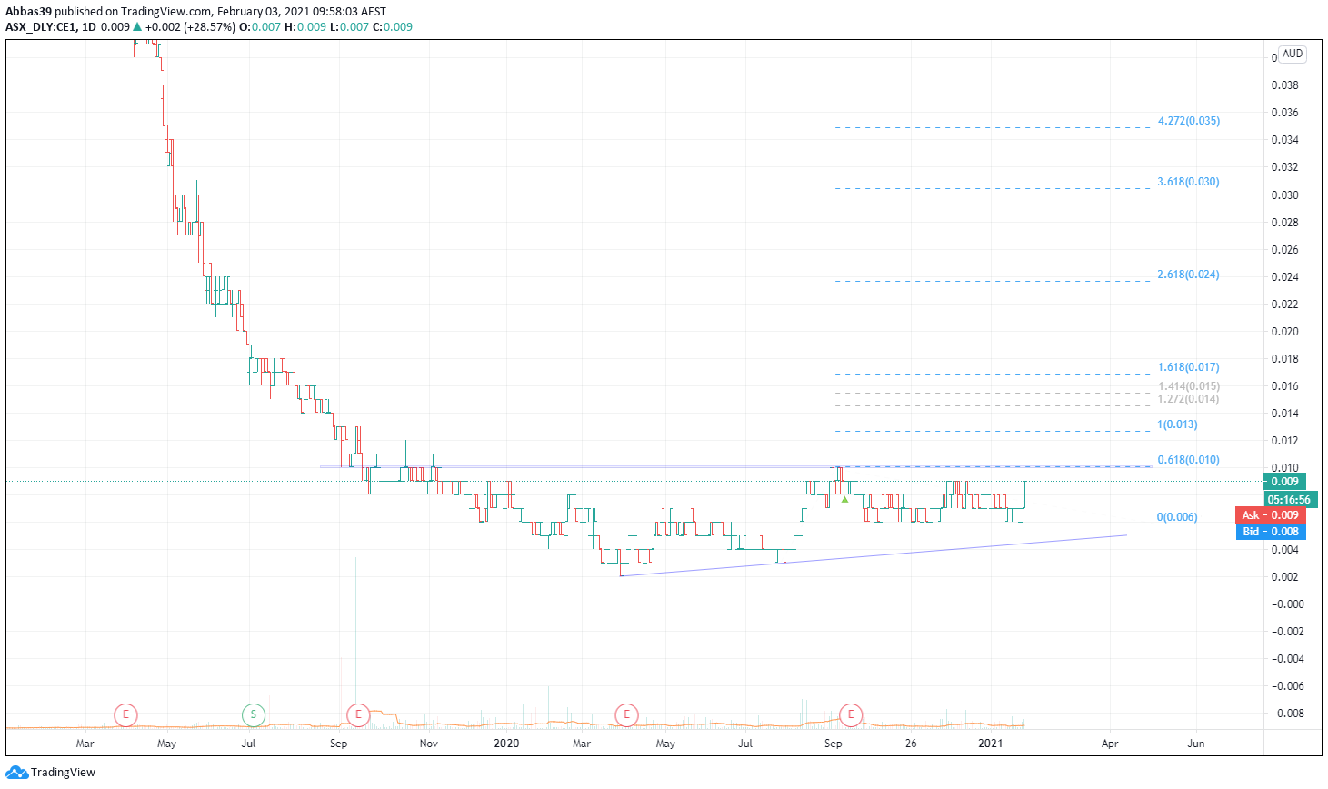This screenshot has height=789, width=1328.
Task: Click the 0.038 price axis label
Action: point(1285,85)
